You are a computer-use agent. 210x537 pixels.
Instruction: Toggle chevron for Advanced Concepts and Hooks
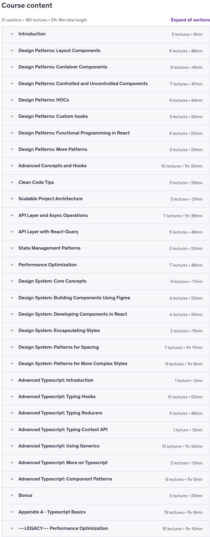[x=12, y=166]
